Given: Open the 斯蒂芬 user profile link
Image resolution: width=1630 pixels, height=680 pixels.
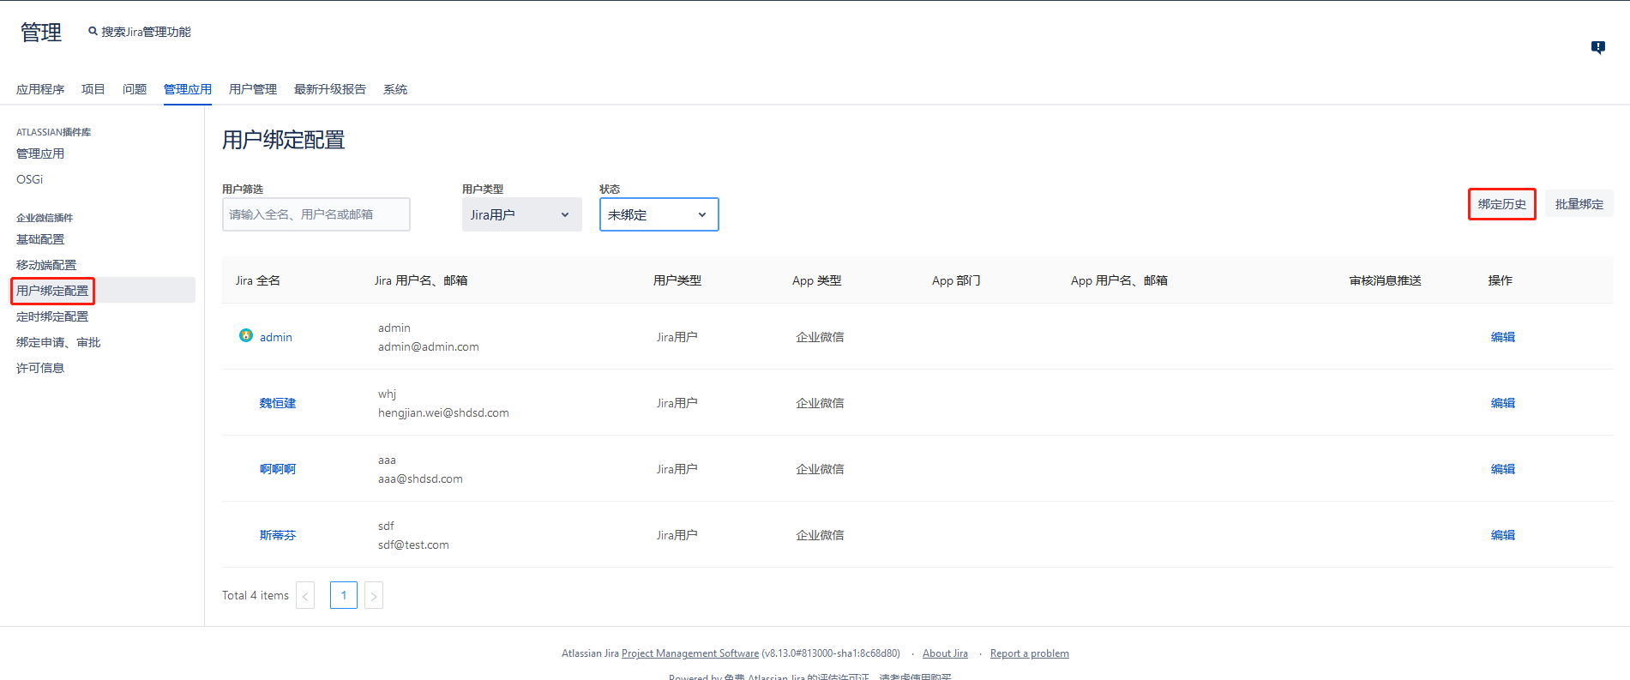Looking at the screenshot, I should click(x=277, y=535).
